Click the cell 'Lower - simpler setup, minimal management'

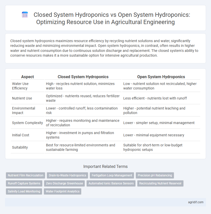point(161,123)
